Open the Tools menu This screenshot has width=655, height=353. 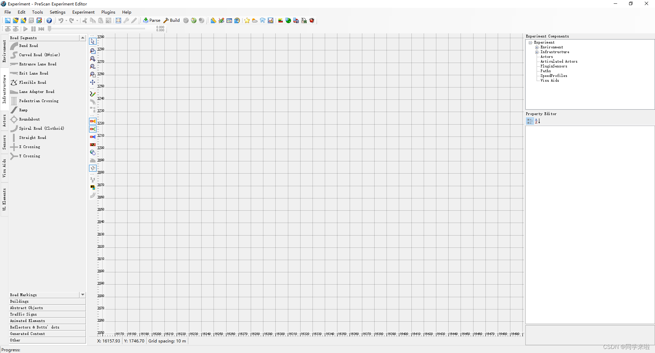click(x=38, y=12)
